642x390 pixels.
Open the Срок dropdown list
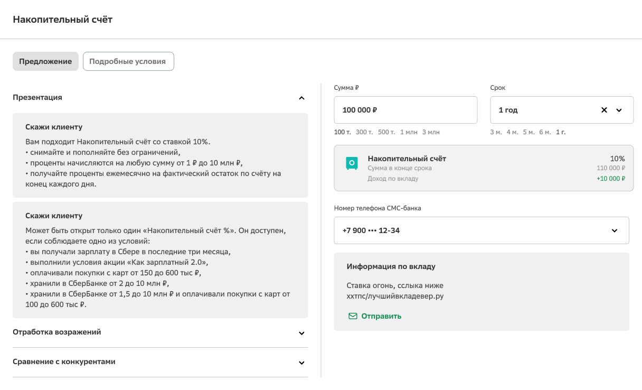tap(619, 110)
